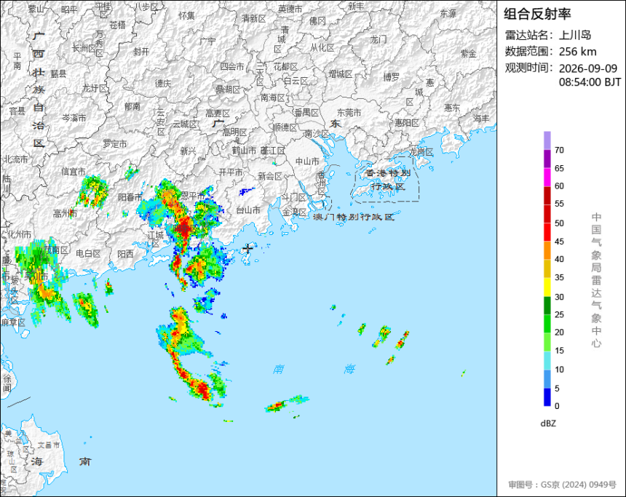The image size is (626, 497).
Task: Click the legend value label 55
Action: 559,204
